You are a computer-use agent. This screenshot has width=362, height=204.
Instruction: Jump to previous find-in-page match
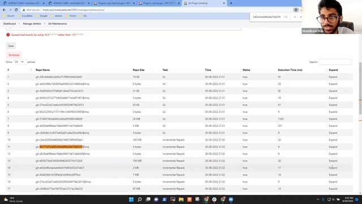pos(295,17)
